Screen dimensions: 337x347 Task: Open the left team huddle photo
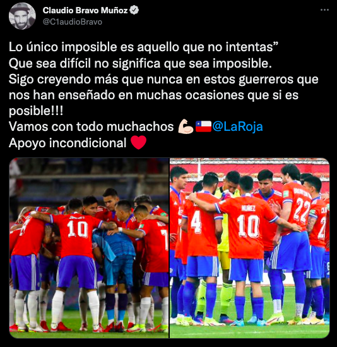pos(89,248)
